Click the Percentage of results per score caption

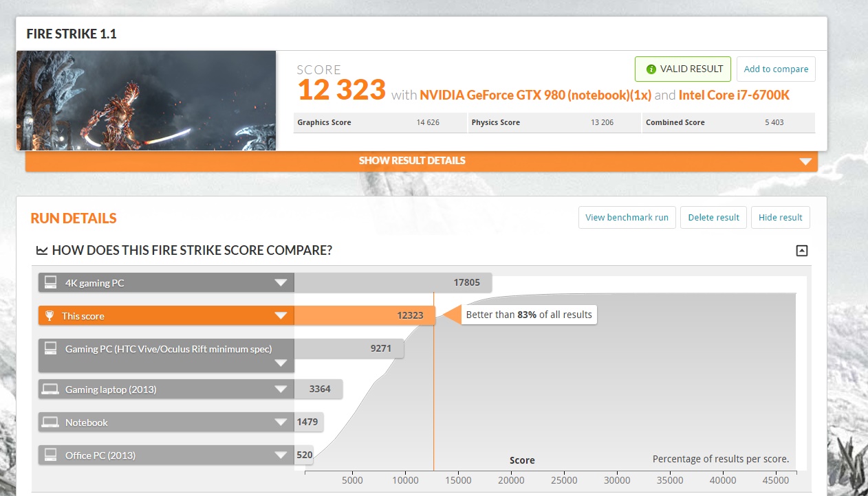(x=721, y=459)
